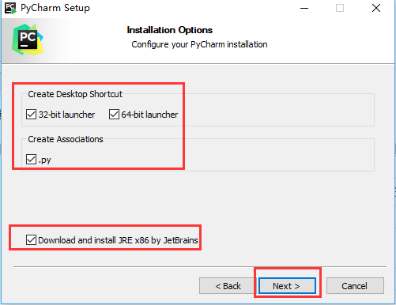Uncheck the 32-bit launcher checkbox
This screenshot has height=305, width=396.
[31, 115]
